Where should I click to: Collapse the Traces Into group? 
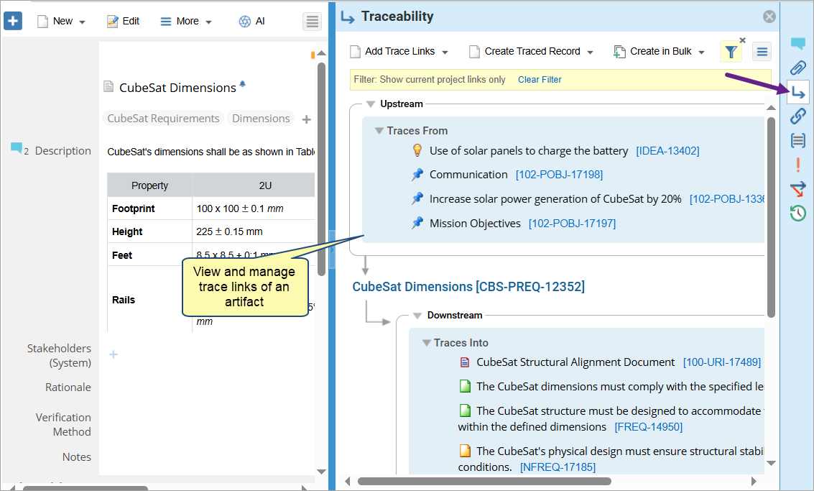point(426,343)
